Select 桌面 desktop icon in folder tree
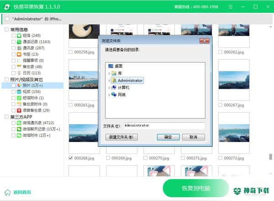274x201 pixels. pyautogui.click(x=111, y=66)
